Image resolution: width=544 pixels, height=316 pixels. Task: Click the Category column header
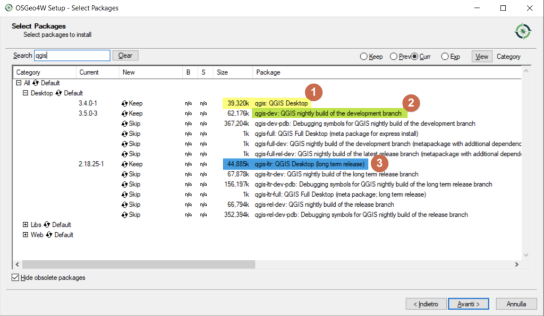[x=45, y=72]
